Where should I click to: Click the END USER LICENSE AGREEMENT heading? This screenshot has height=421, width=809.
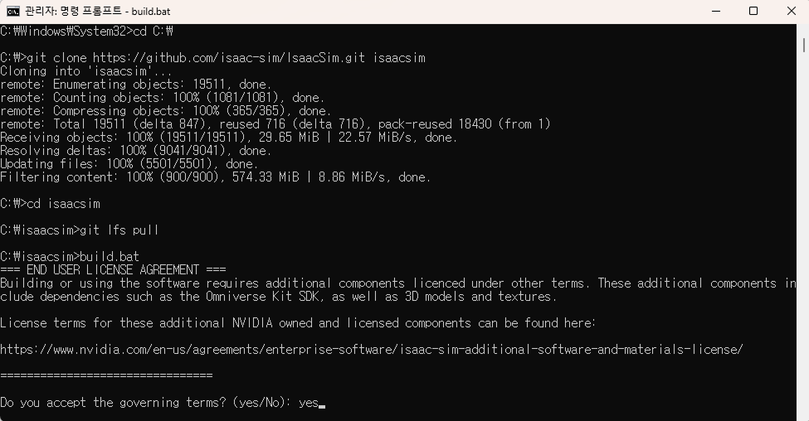point(113,270)
